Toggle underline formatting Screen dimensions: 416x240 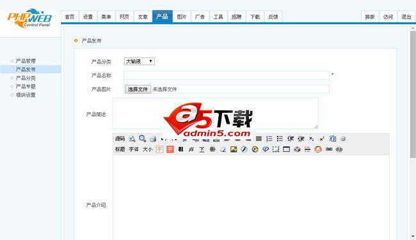coord(202,149)
